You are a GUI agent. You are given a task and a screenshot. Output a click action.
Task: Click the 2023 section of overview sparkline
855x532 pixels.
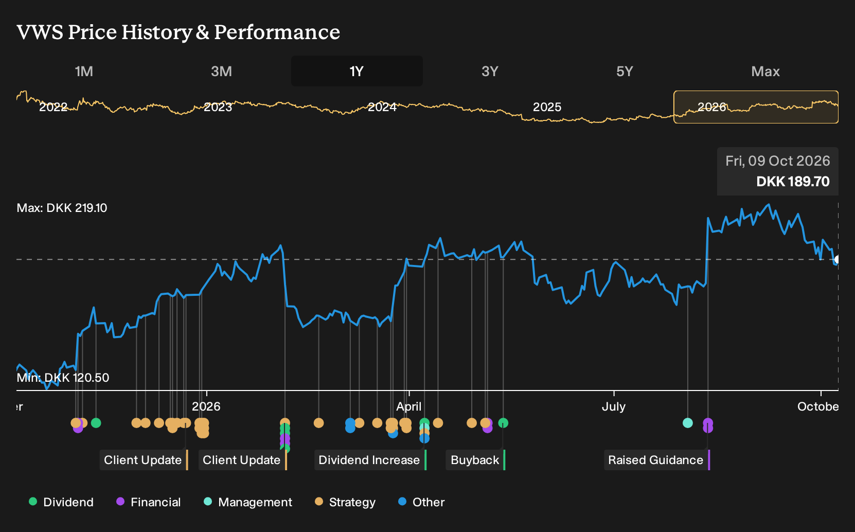(x=218, y=107)
